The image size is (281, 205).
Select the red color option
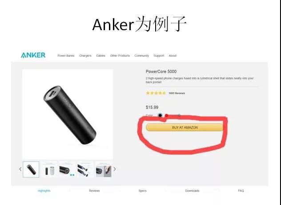(166, 115)
